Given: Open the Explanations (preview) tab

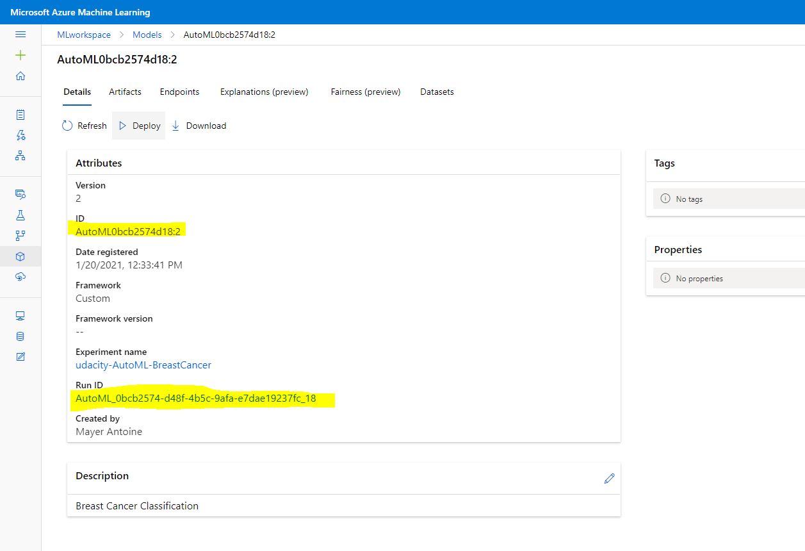Looking at the screenshot, I should point(264,92).
